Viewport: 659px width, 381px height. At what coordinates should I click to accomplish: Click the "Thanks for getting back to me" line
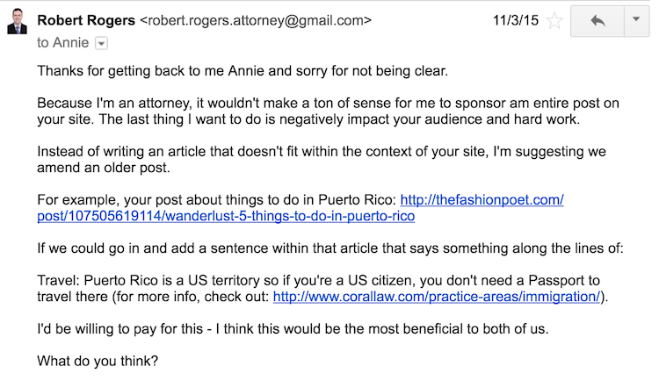click(243, 70)
